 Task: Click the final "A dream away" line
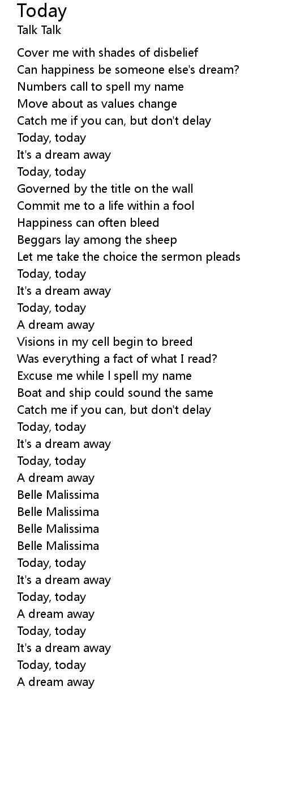[x=55, y=682]
